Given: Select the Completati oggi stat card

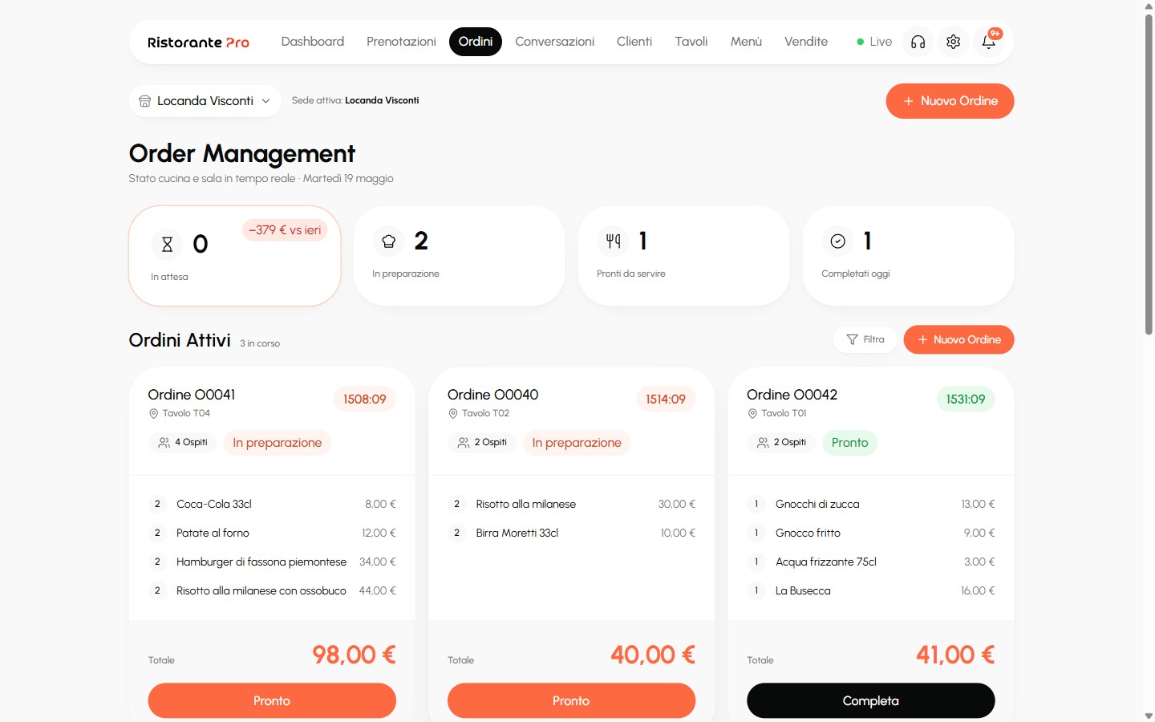Looking at the screenshot, I should [x=908, y=256].
